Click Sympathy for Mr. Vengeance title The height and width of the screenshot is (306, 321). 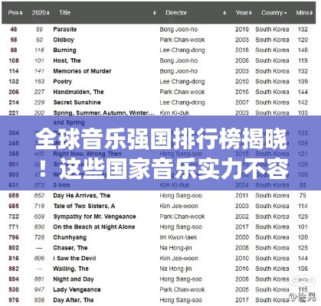(94, 216)
